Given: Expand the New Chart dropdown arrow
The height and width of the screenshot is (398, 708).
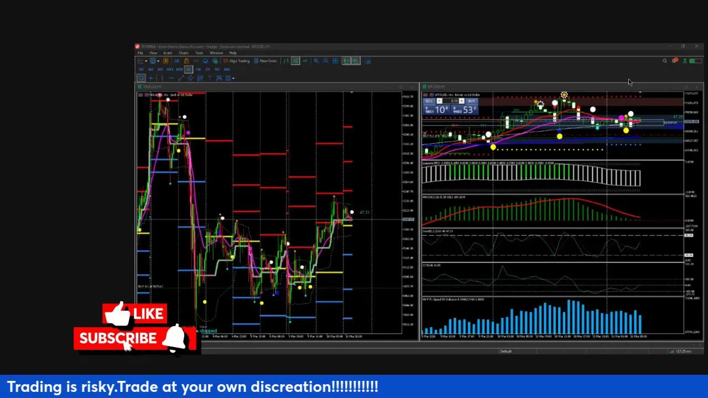Looking at the screenshot, I should [x=146, y=61].
